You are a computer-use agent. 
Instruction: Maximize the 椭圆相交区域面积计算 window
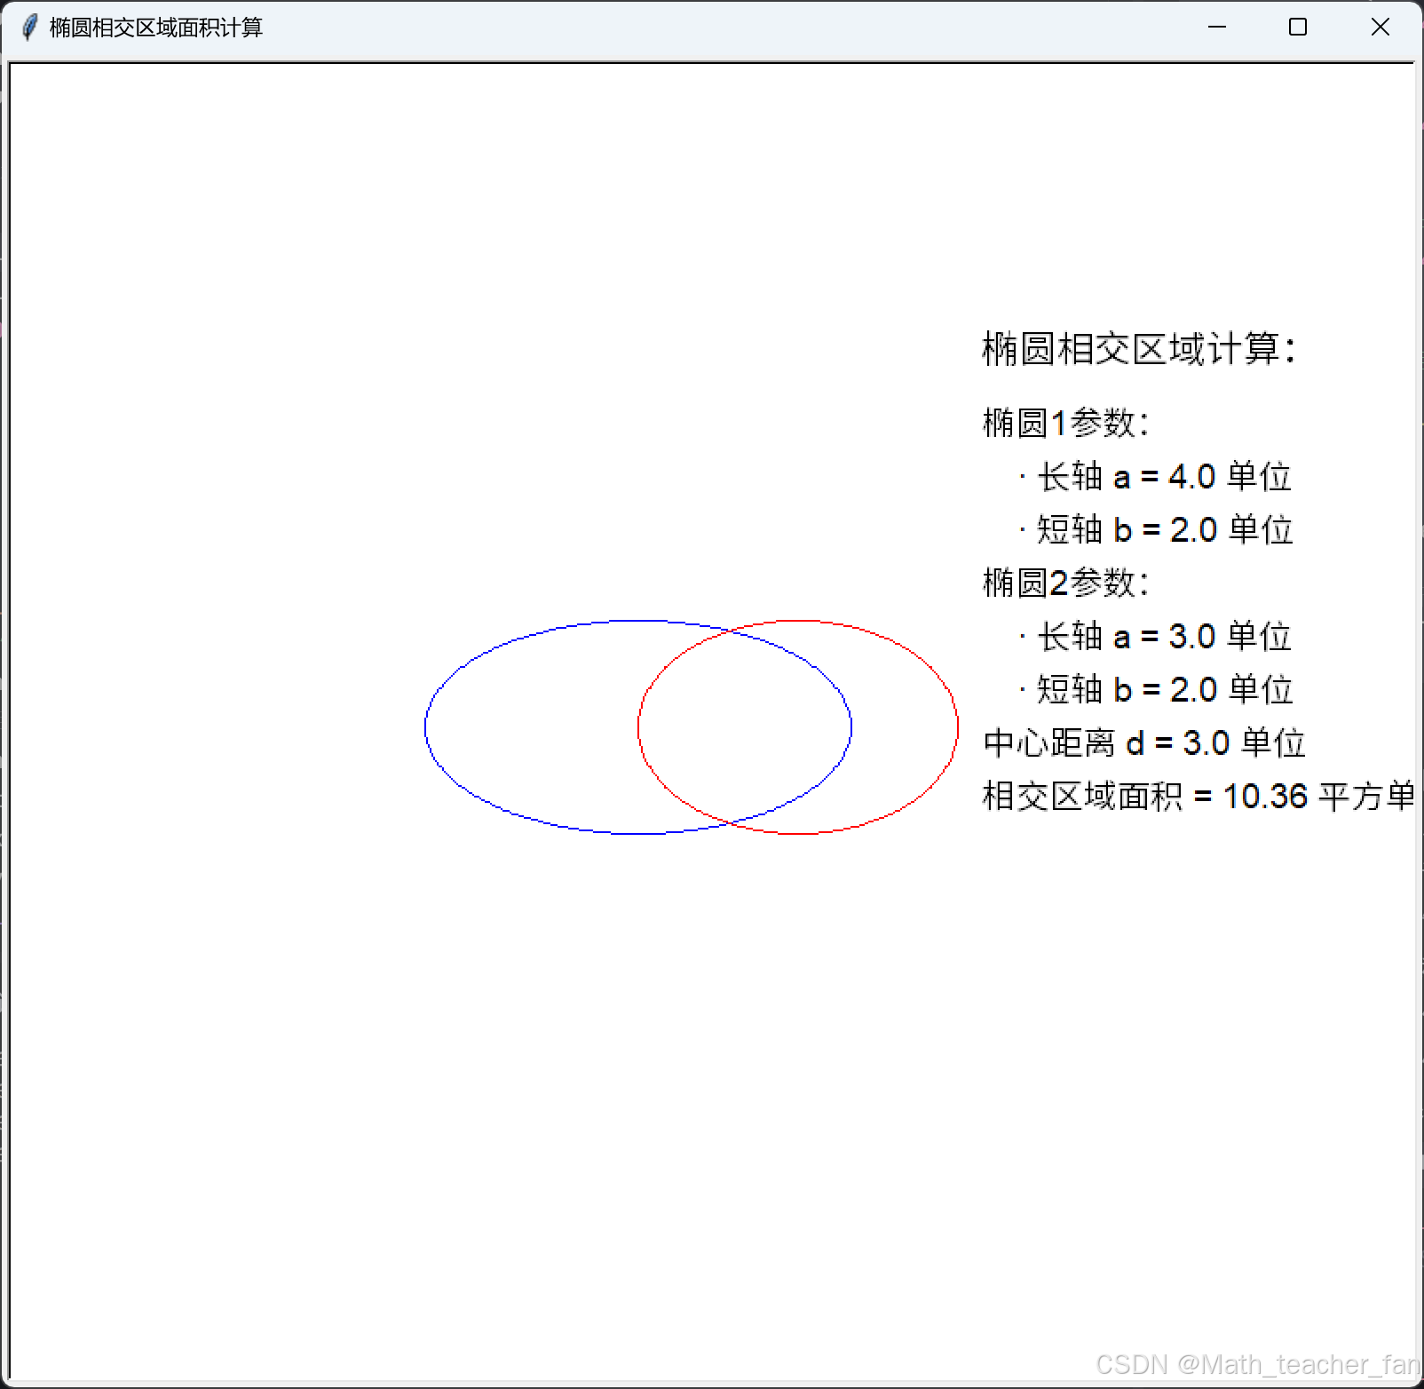[1298, 28]
